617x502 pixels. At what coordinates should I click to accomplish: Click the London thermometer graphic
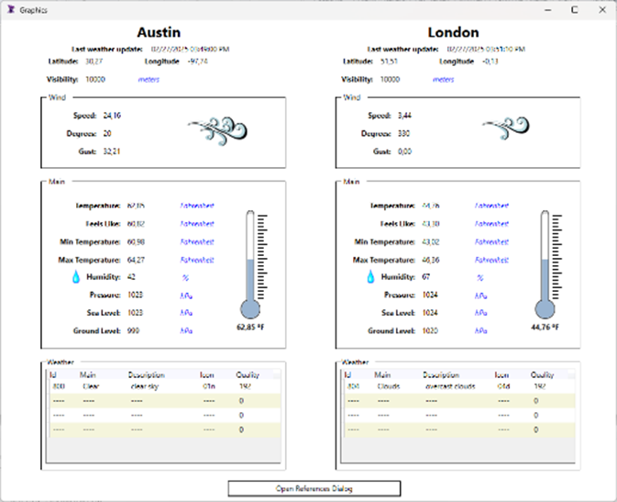[x=546, y=266]
